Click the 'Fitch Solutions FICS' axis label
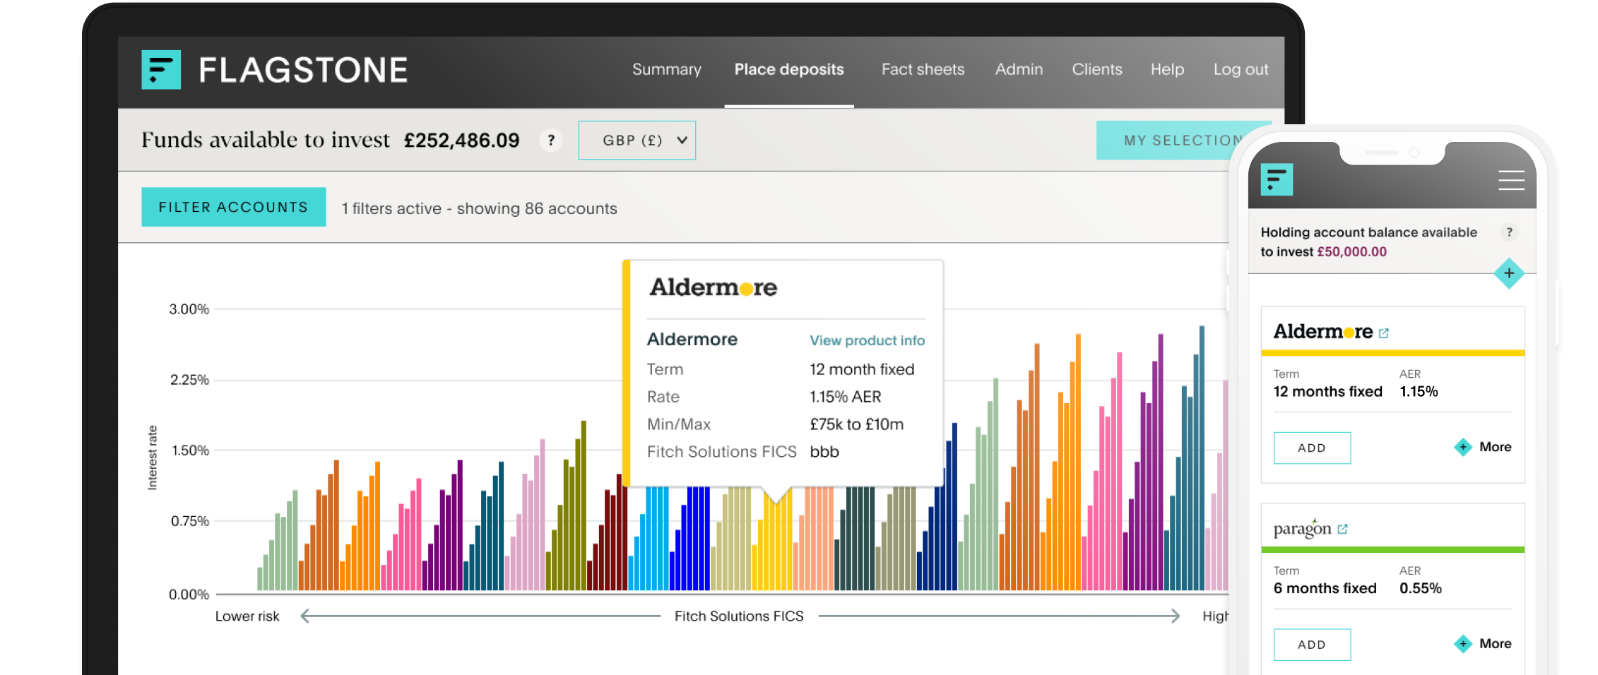1598x675 pixels. pos(739,616)
